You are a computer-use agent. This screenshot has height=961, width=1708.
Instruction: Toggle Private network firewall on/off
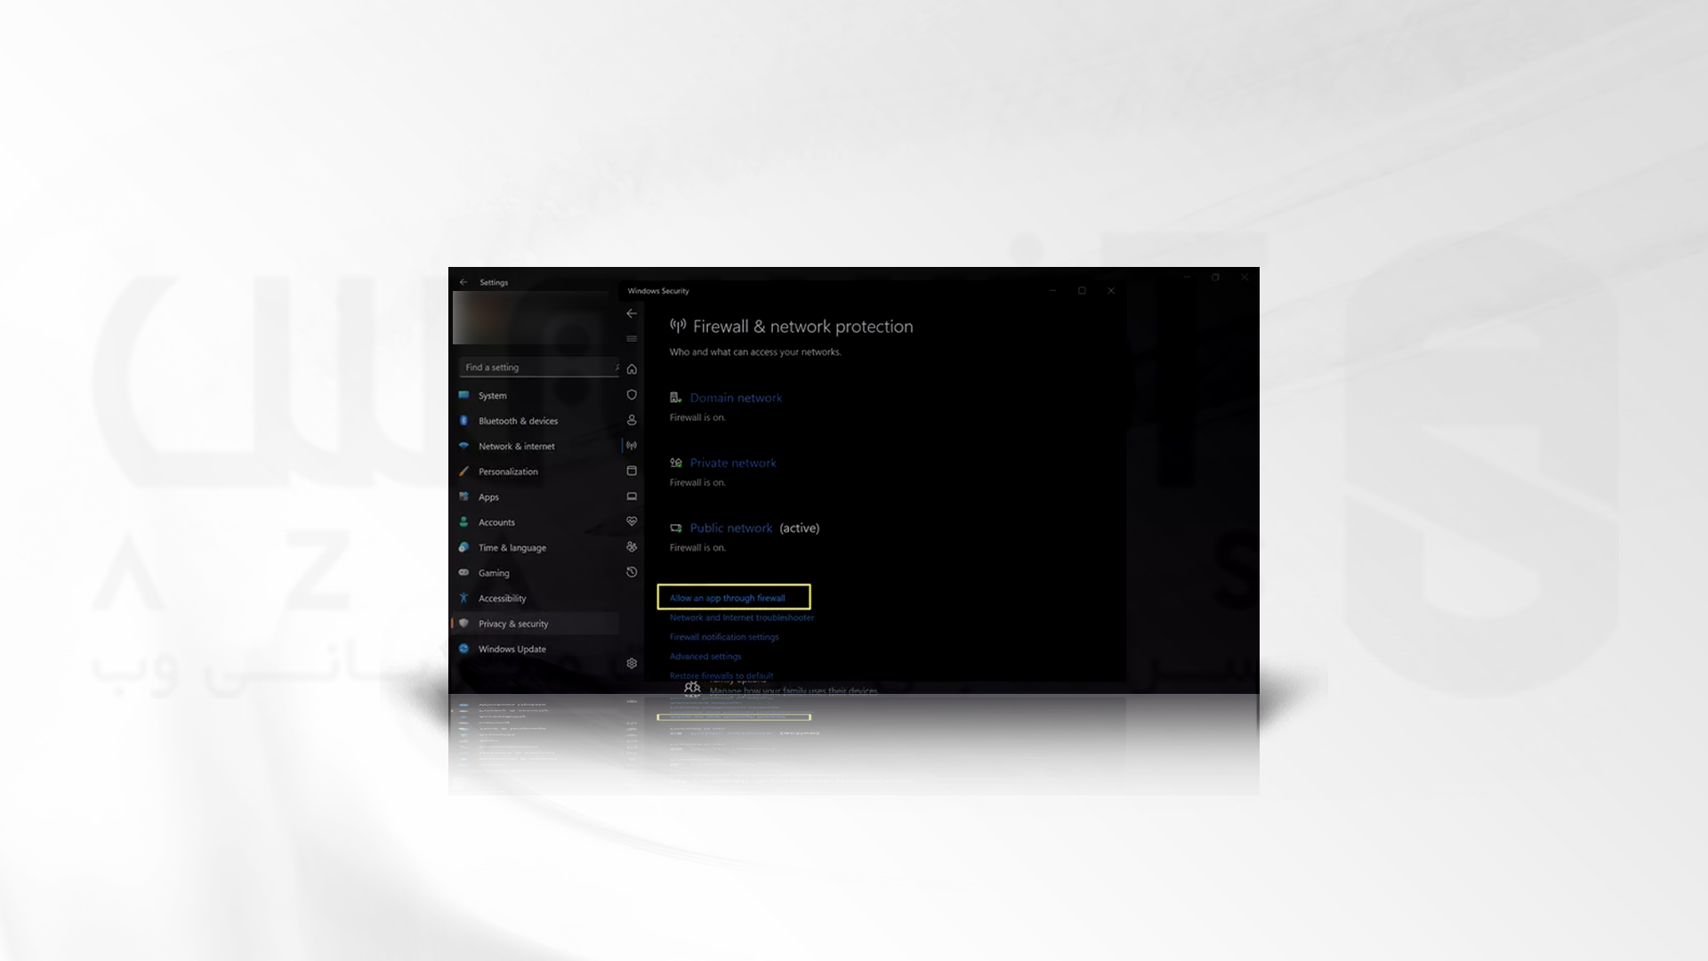click(733, 461)
